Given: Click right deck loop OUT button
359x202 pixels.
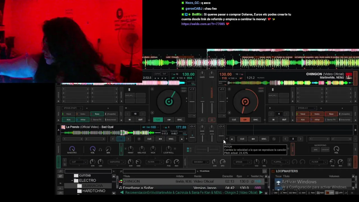Looking at the screenshot, I should (284, 120).
